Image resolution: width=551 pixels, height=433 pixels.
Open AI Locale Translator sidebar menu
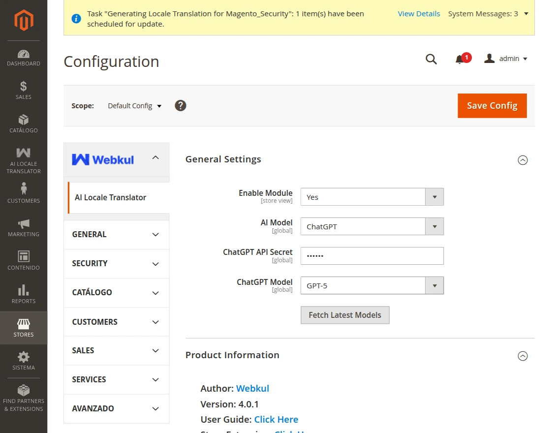coord(24,160)
